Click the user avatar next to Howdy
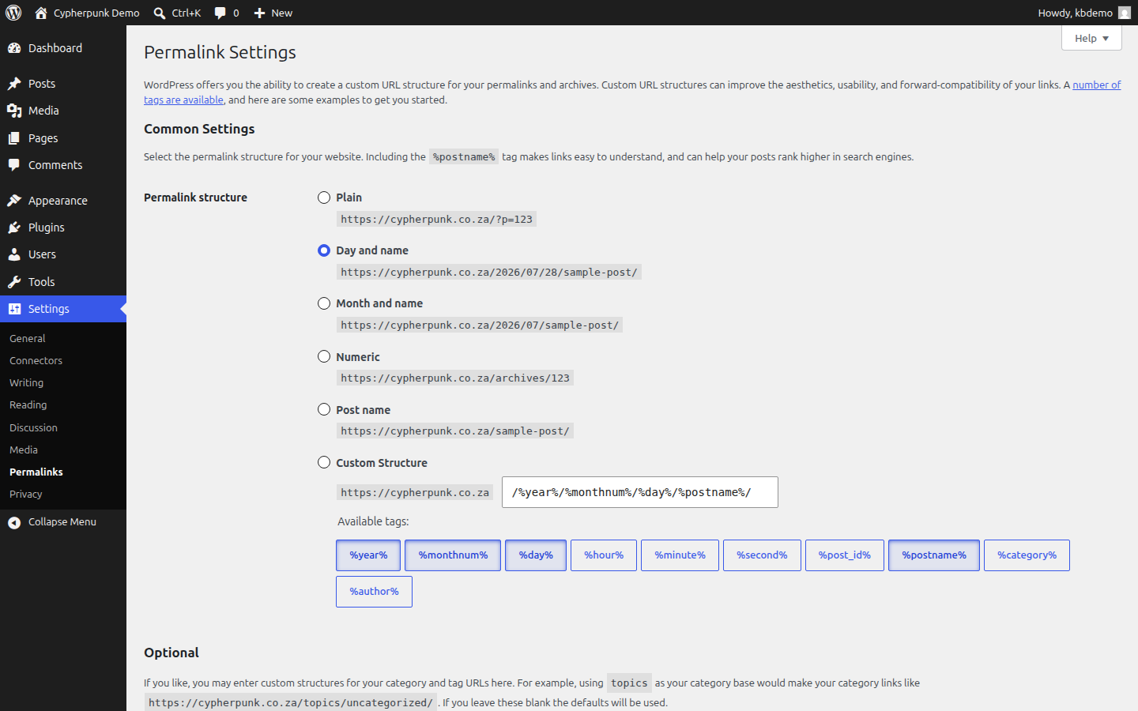This screenshot has width=1138, height=711. (1125, 13)
